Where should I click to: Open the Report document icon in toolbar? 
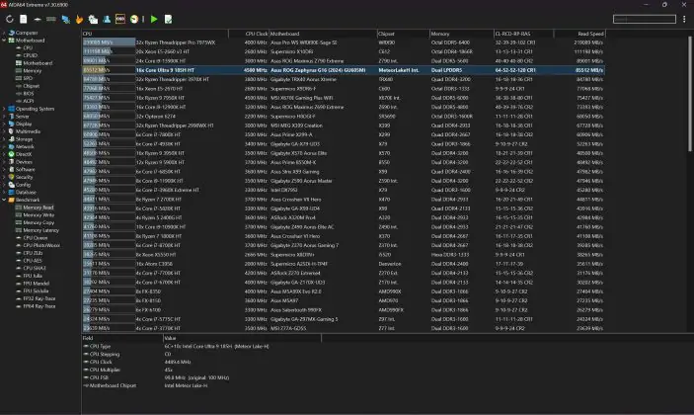coord(24,19)
